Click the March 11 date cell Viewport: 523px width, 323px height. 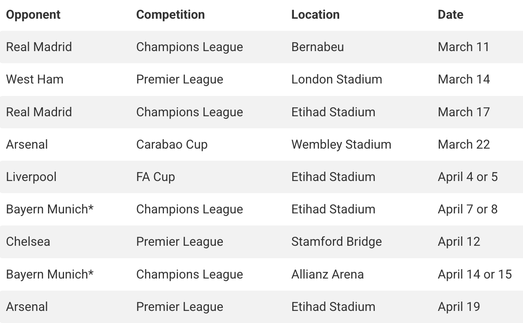463,47
